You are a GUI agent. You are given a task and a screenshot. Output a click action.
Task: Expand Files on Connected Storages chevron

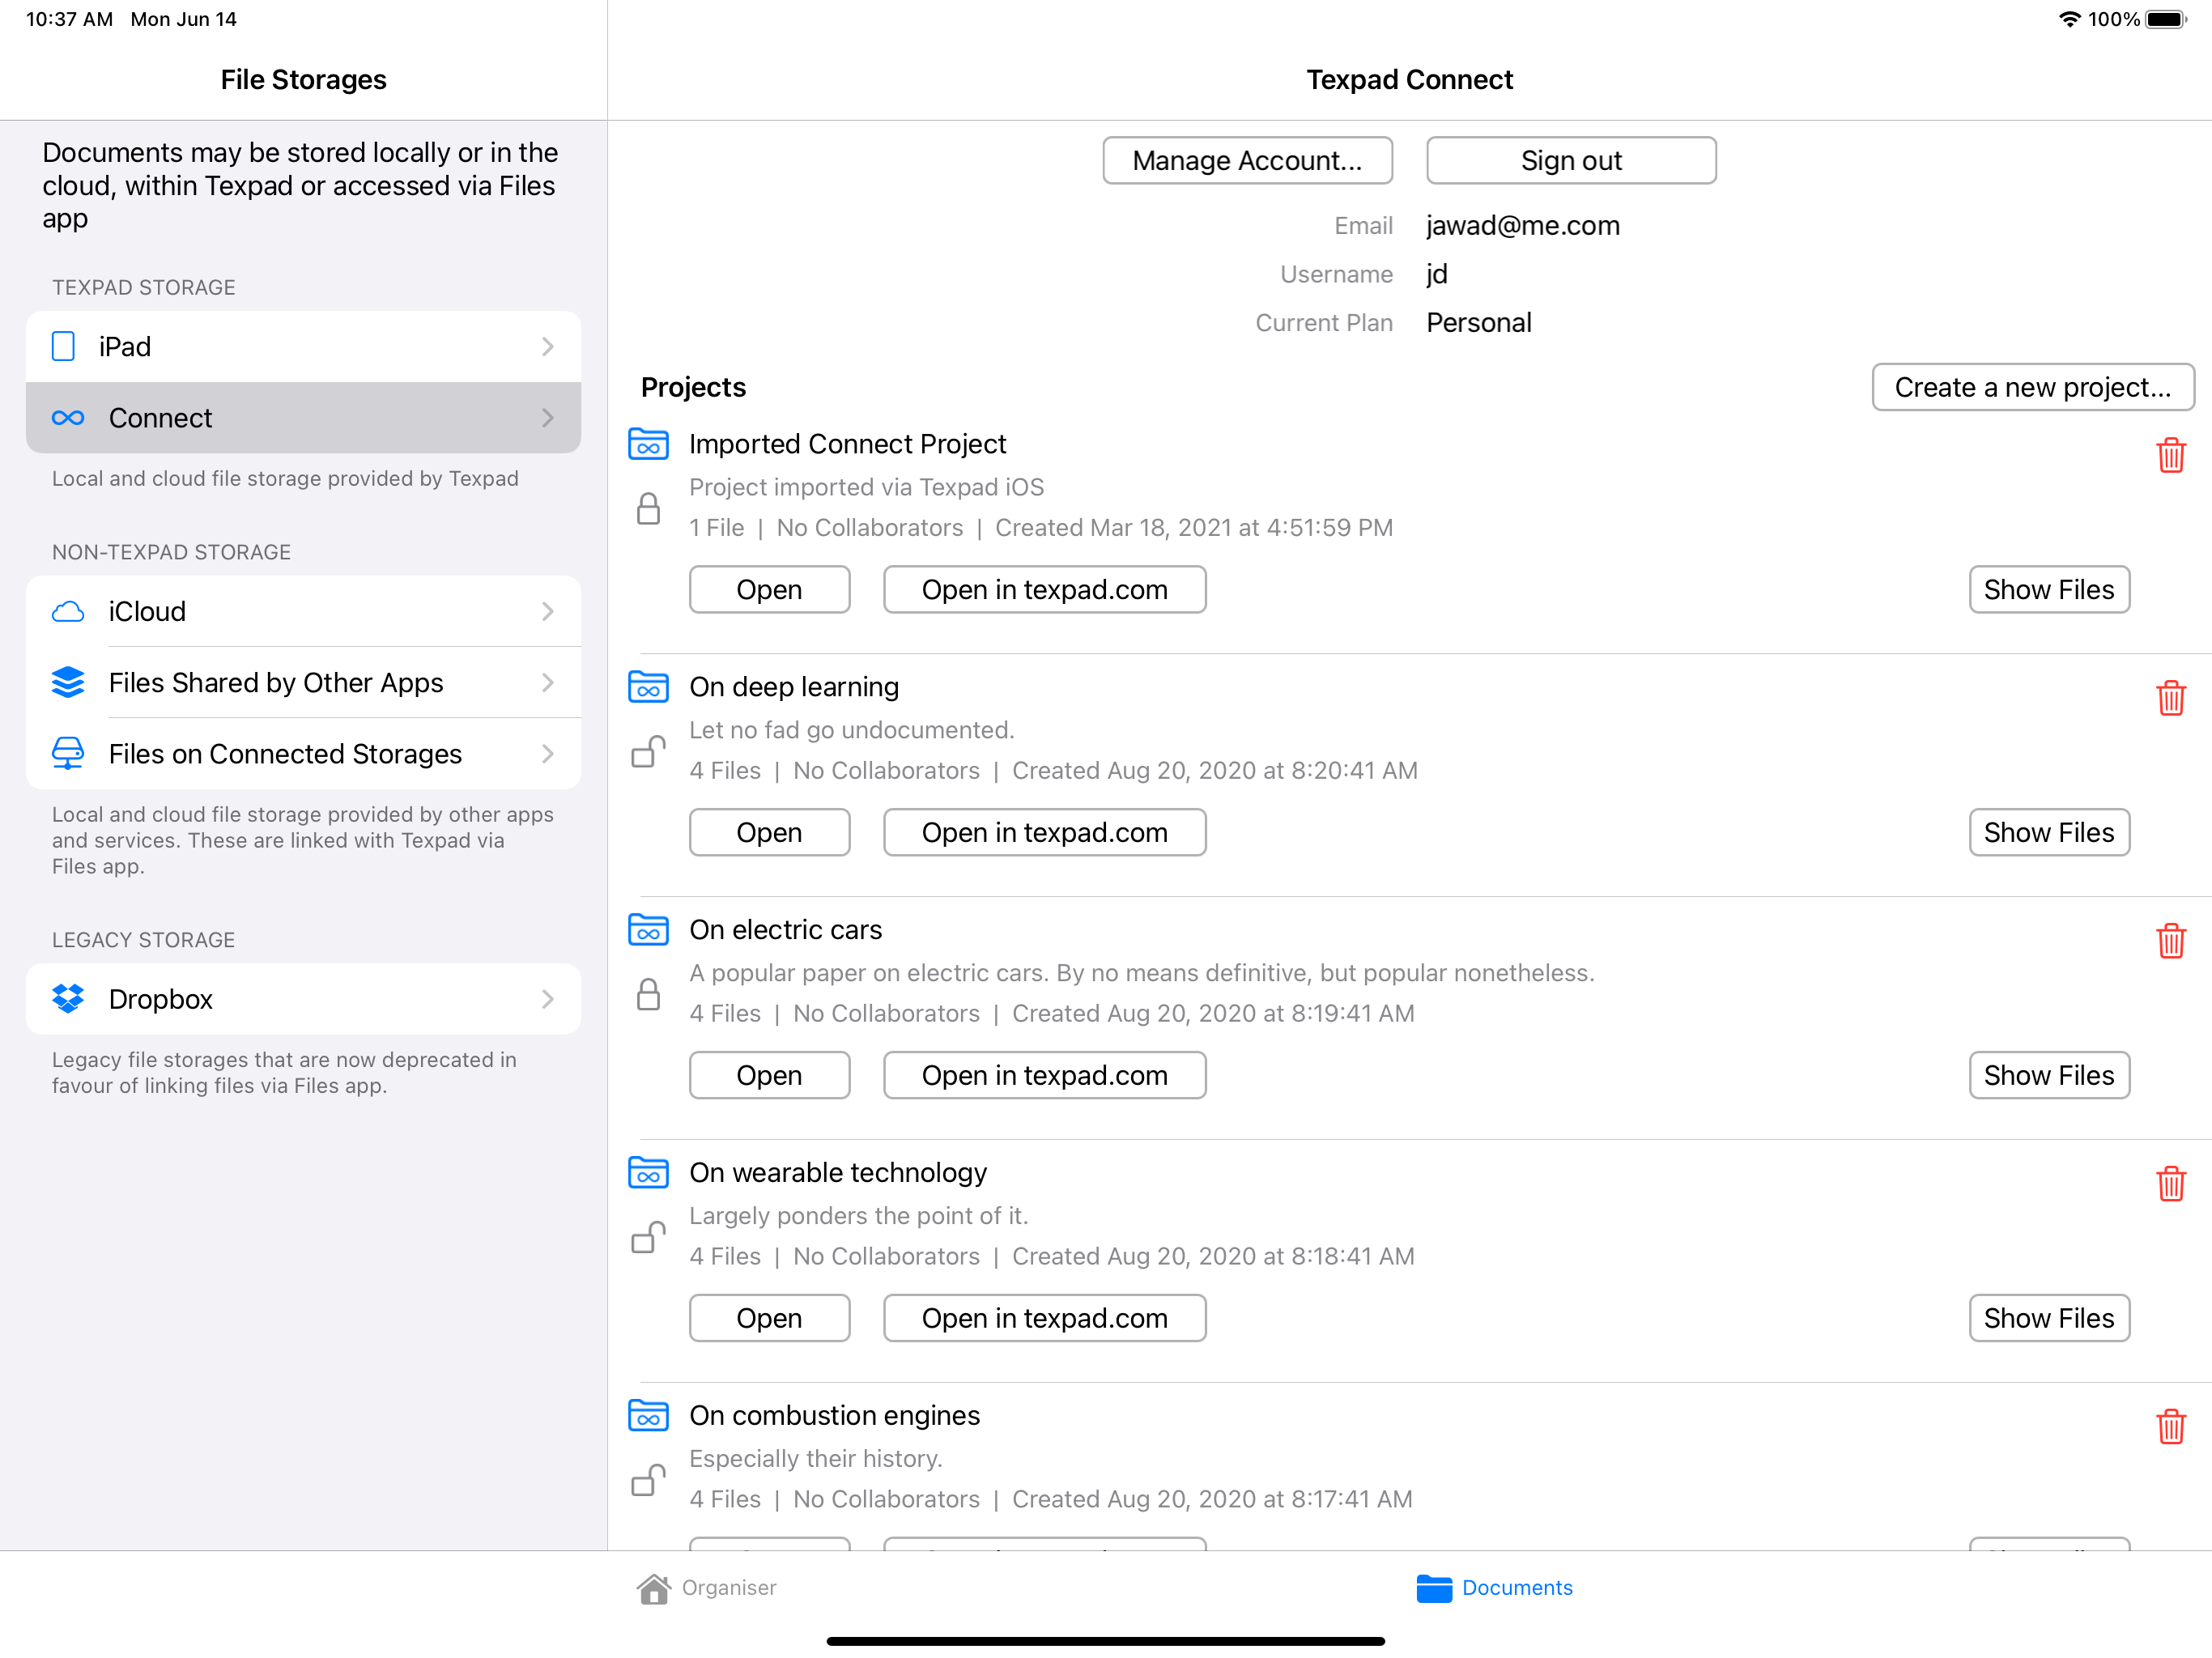(548, 754)
